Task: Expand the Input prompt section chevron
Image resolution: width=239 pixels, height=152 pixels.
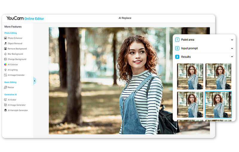Action: pyautogui.click(x=232, y=48)
